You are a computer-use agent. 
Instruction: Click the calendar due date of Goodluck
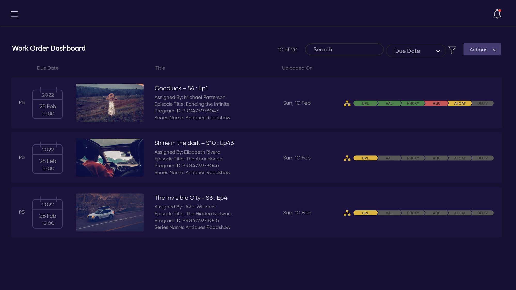pos(47,104)
